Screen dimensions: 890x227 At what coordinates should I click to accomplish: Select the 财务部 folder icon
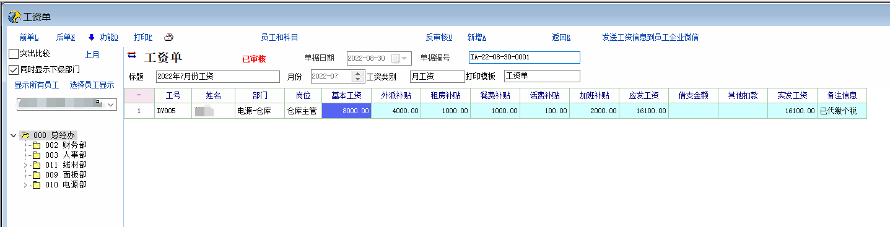click(x=36, y=145)
